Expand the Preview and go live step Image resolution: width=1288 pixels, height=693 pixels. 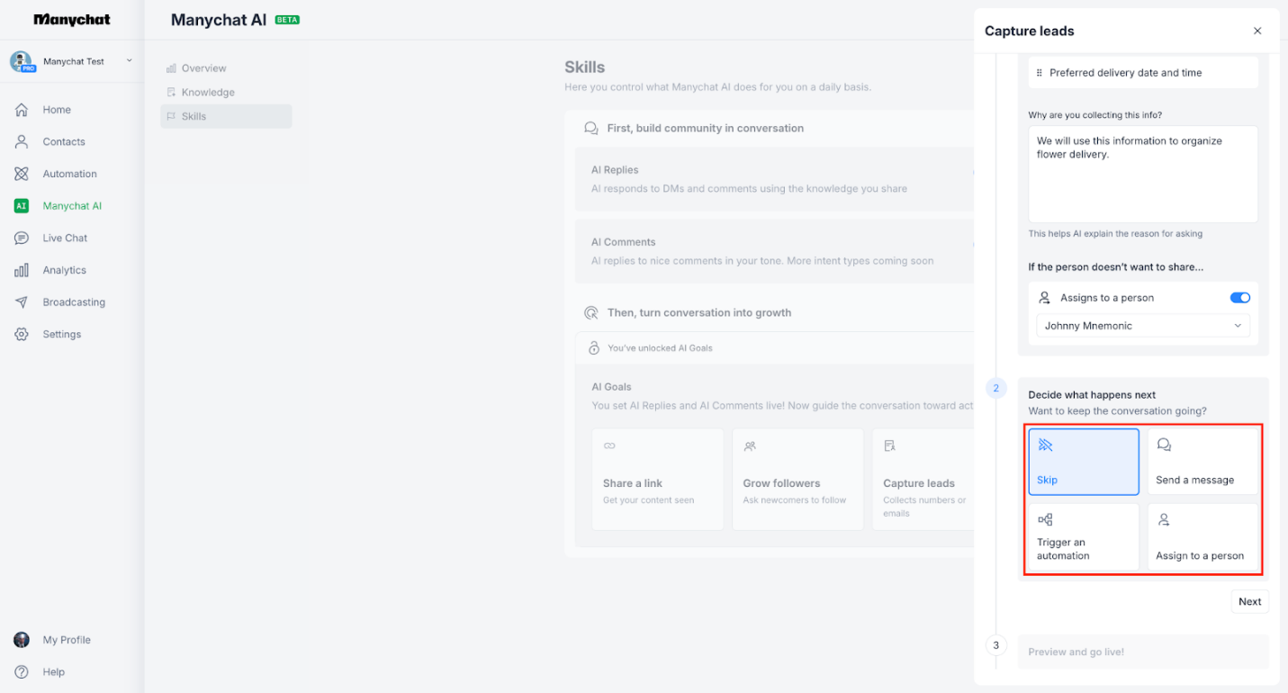coord(1142,652)
